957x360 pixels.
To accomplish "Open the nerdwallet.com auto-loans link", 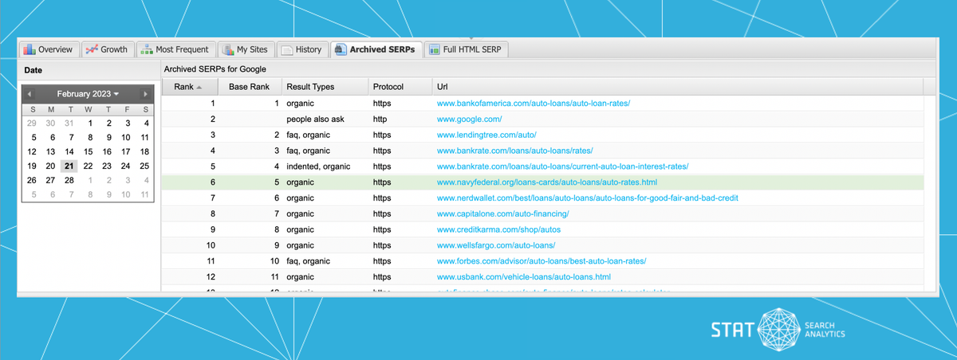I will (586, 198).
